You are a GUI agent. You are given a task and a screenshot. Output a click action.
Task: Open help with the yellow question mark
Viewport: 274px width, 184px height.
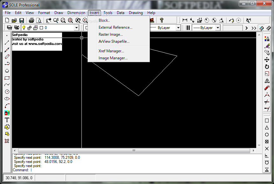[x=162, y=20]
